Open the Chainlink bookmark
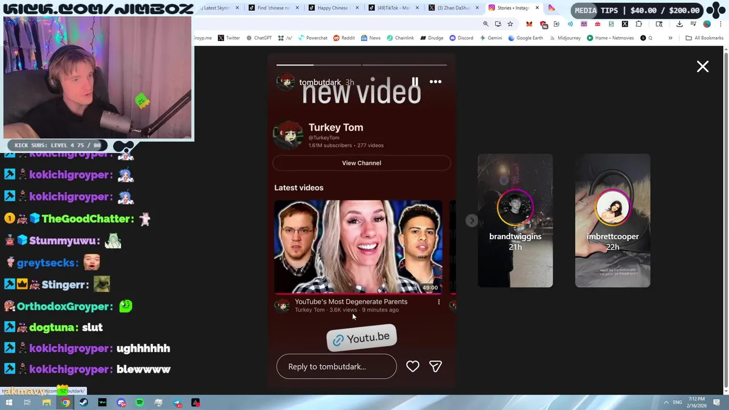 [400, 38]
